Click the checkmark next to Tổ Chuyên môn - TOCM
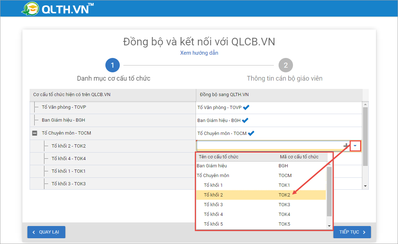Image resolution: width=398 pixels, height=244 pixels. tap(251, 134)
